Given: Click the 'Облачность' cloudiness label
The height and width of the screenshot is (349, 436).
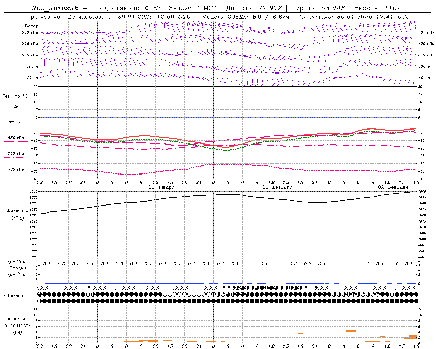Looking at the screenshot, I should (17, 296).
